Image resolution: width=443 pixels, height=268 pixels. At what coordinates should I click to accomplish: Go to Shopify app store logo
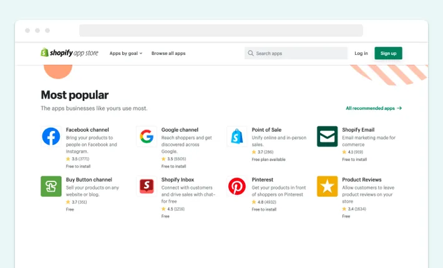[69, 53]
